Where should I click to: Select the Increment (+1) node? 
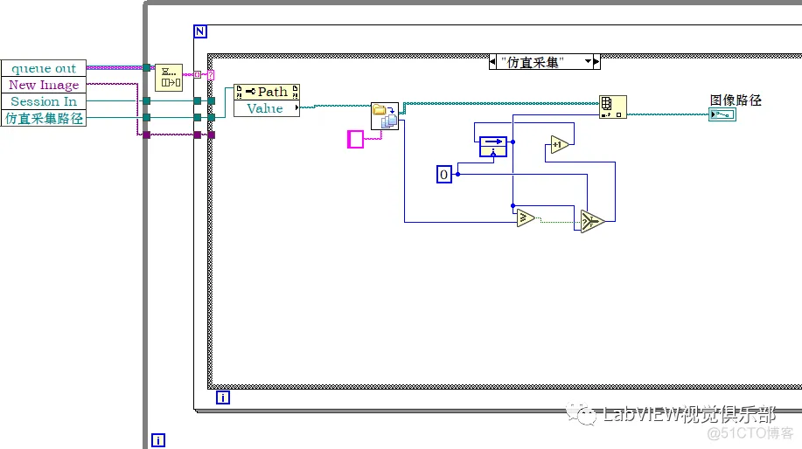[560, 144]
